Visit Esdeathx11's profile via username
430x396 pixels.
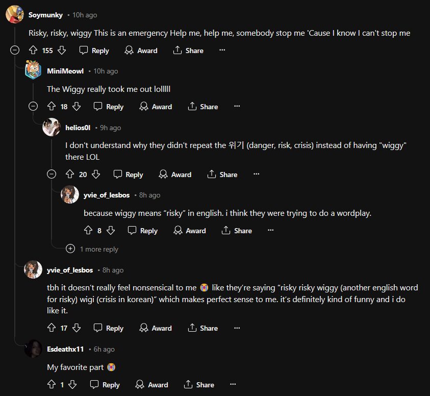pos(65,349)
